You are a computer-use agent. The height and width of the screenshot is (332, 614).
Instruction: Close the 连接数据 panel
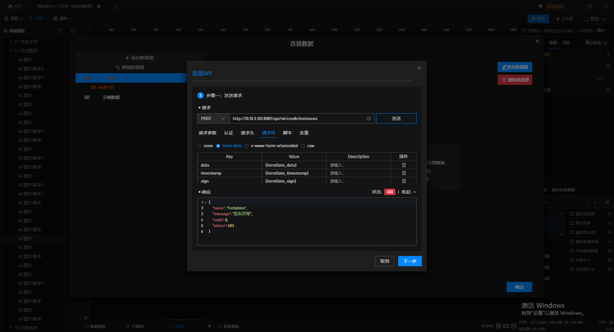click(537, 41)
